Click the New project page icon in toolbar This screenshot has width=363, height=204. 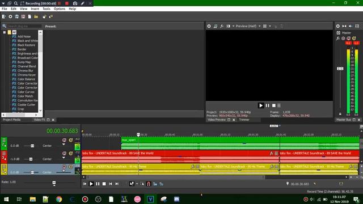pyautogui.click(x=29, y=16)
